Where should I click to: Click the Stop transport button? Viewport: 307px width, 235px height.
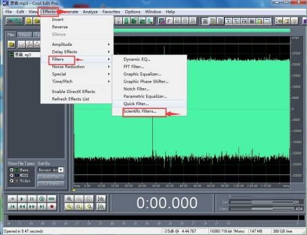tap(12, 198)
